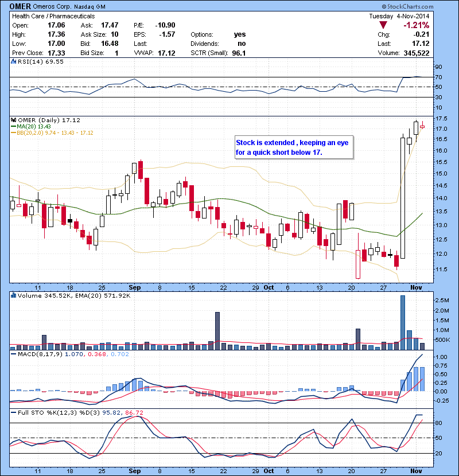This screenshot has height=476, width=459.
Task: Click the MACD histogram value 0.702
Action: click(120, 354)
